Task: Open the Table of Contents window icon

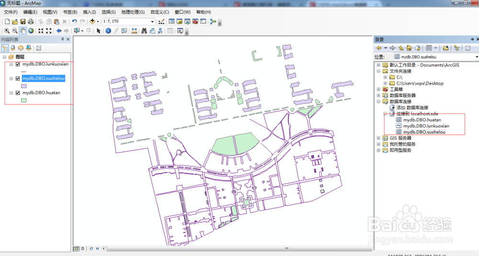Action: click(171, 22)
